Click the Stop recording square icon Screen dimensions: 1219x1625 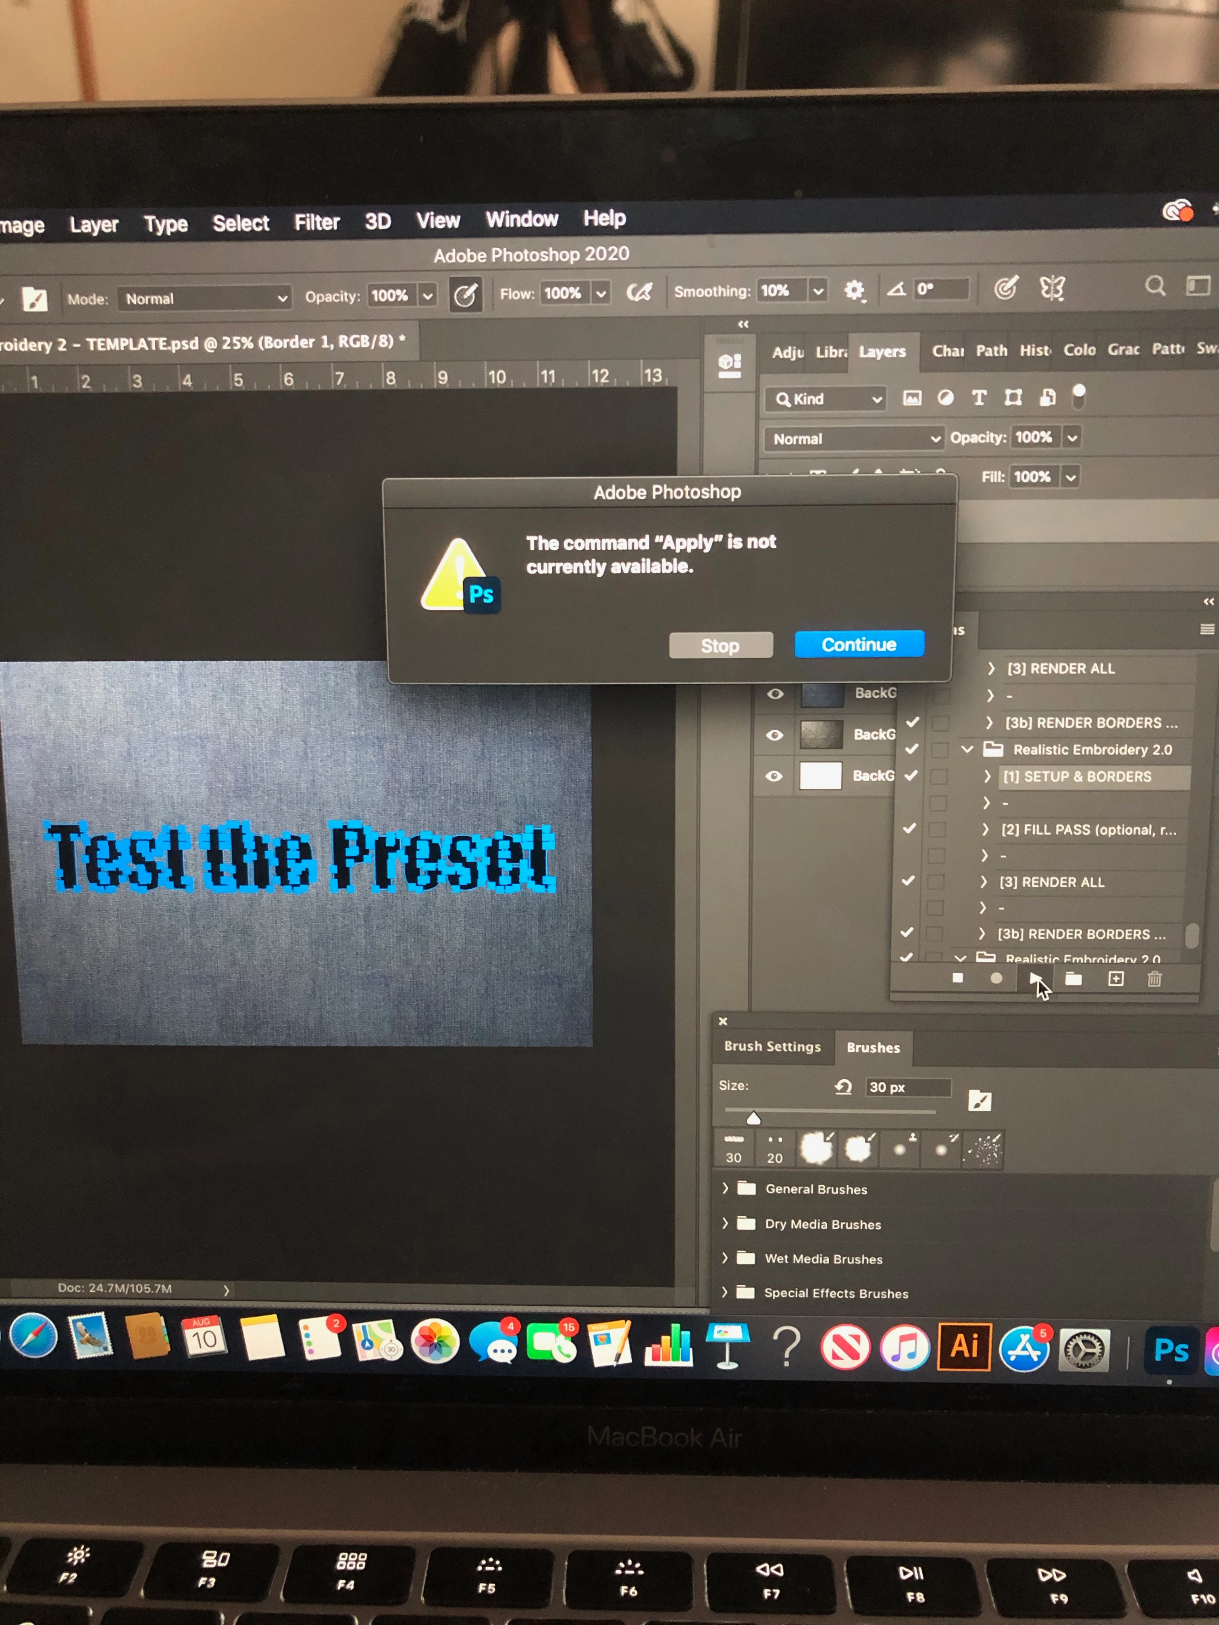pos(957,978)
